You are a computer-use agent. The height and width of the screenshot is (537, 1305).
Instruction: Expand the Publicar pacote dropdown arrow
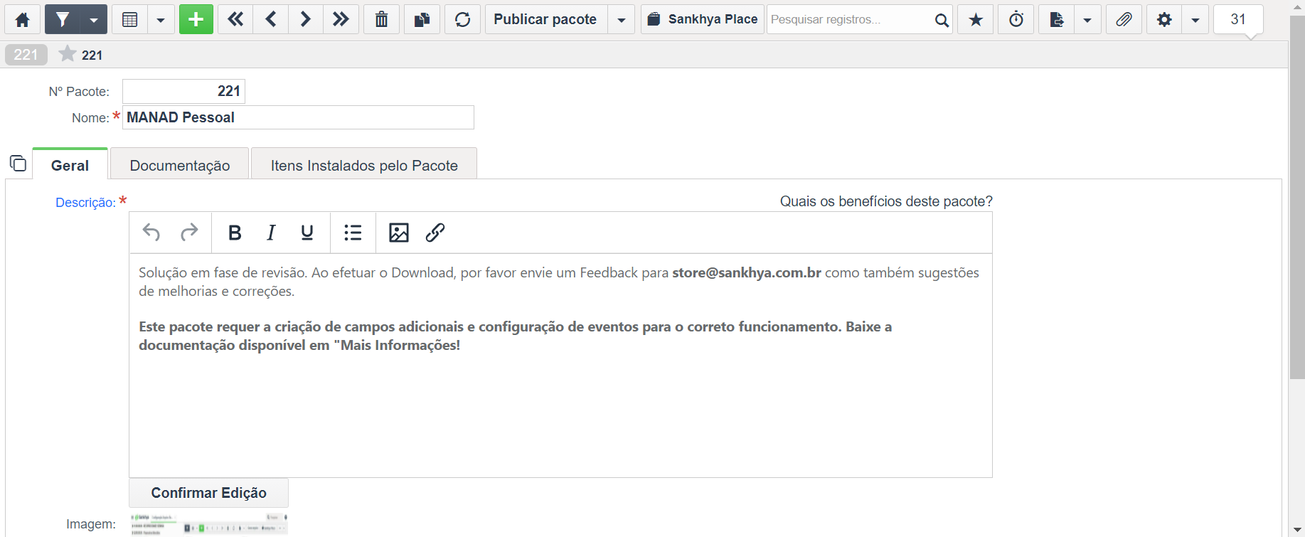(622, 19)
